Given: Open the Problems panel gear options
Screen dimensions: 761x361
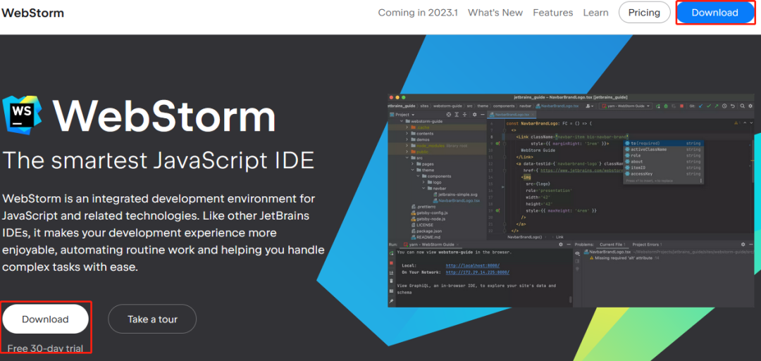Looking at the screenshot, I should [743, 244].
